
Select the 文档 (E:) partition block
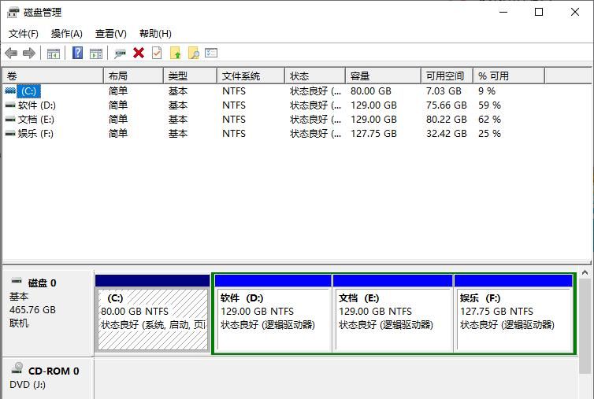tap(392, 314)
